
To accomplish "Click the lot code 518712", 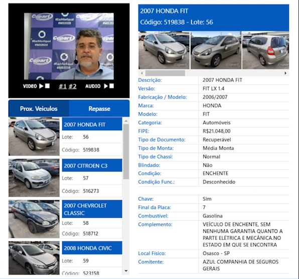I will click(91, 233).
